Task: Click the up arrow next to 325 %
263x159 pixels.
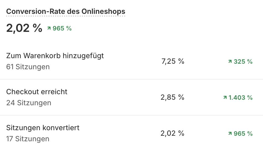Action: tap(230, 61)
